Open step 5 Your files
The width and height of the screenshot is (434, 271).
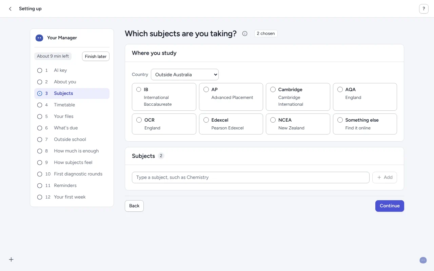pyautogui.click(x=72, y=117)
